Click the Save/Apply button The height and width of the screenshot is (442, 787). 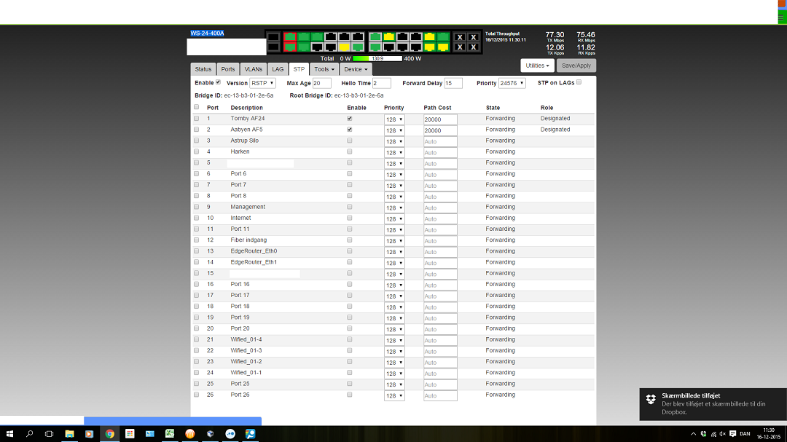click(x=576, y=66)
